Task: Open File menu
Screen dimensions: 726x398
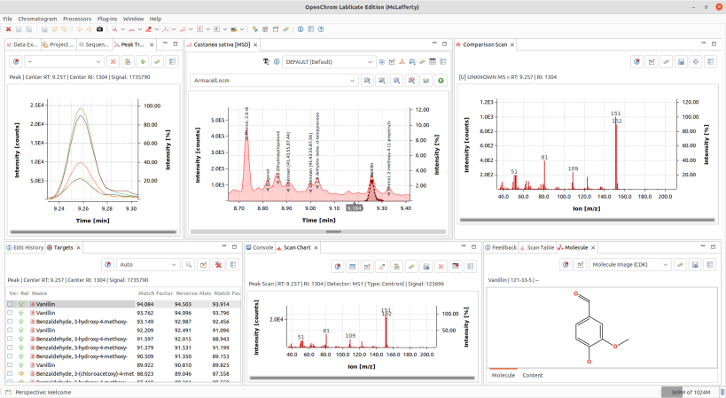Action: point(7,19)
